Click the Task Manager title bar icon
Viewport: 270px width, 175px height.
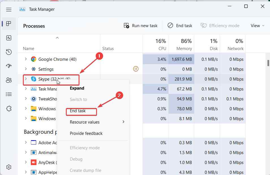click(x=22, y=9)
